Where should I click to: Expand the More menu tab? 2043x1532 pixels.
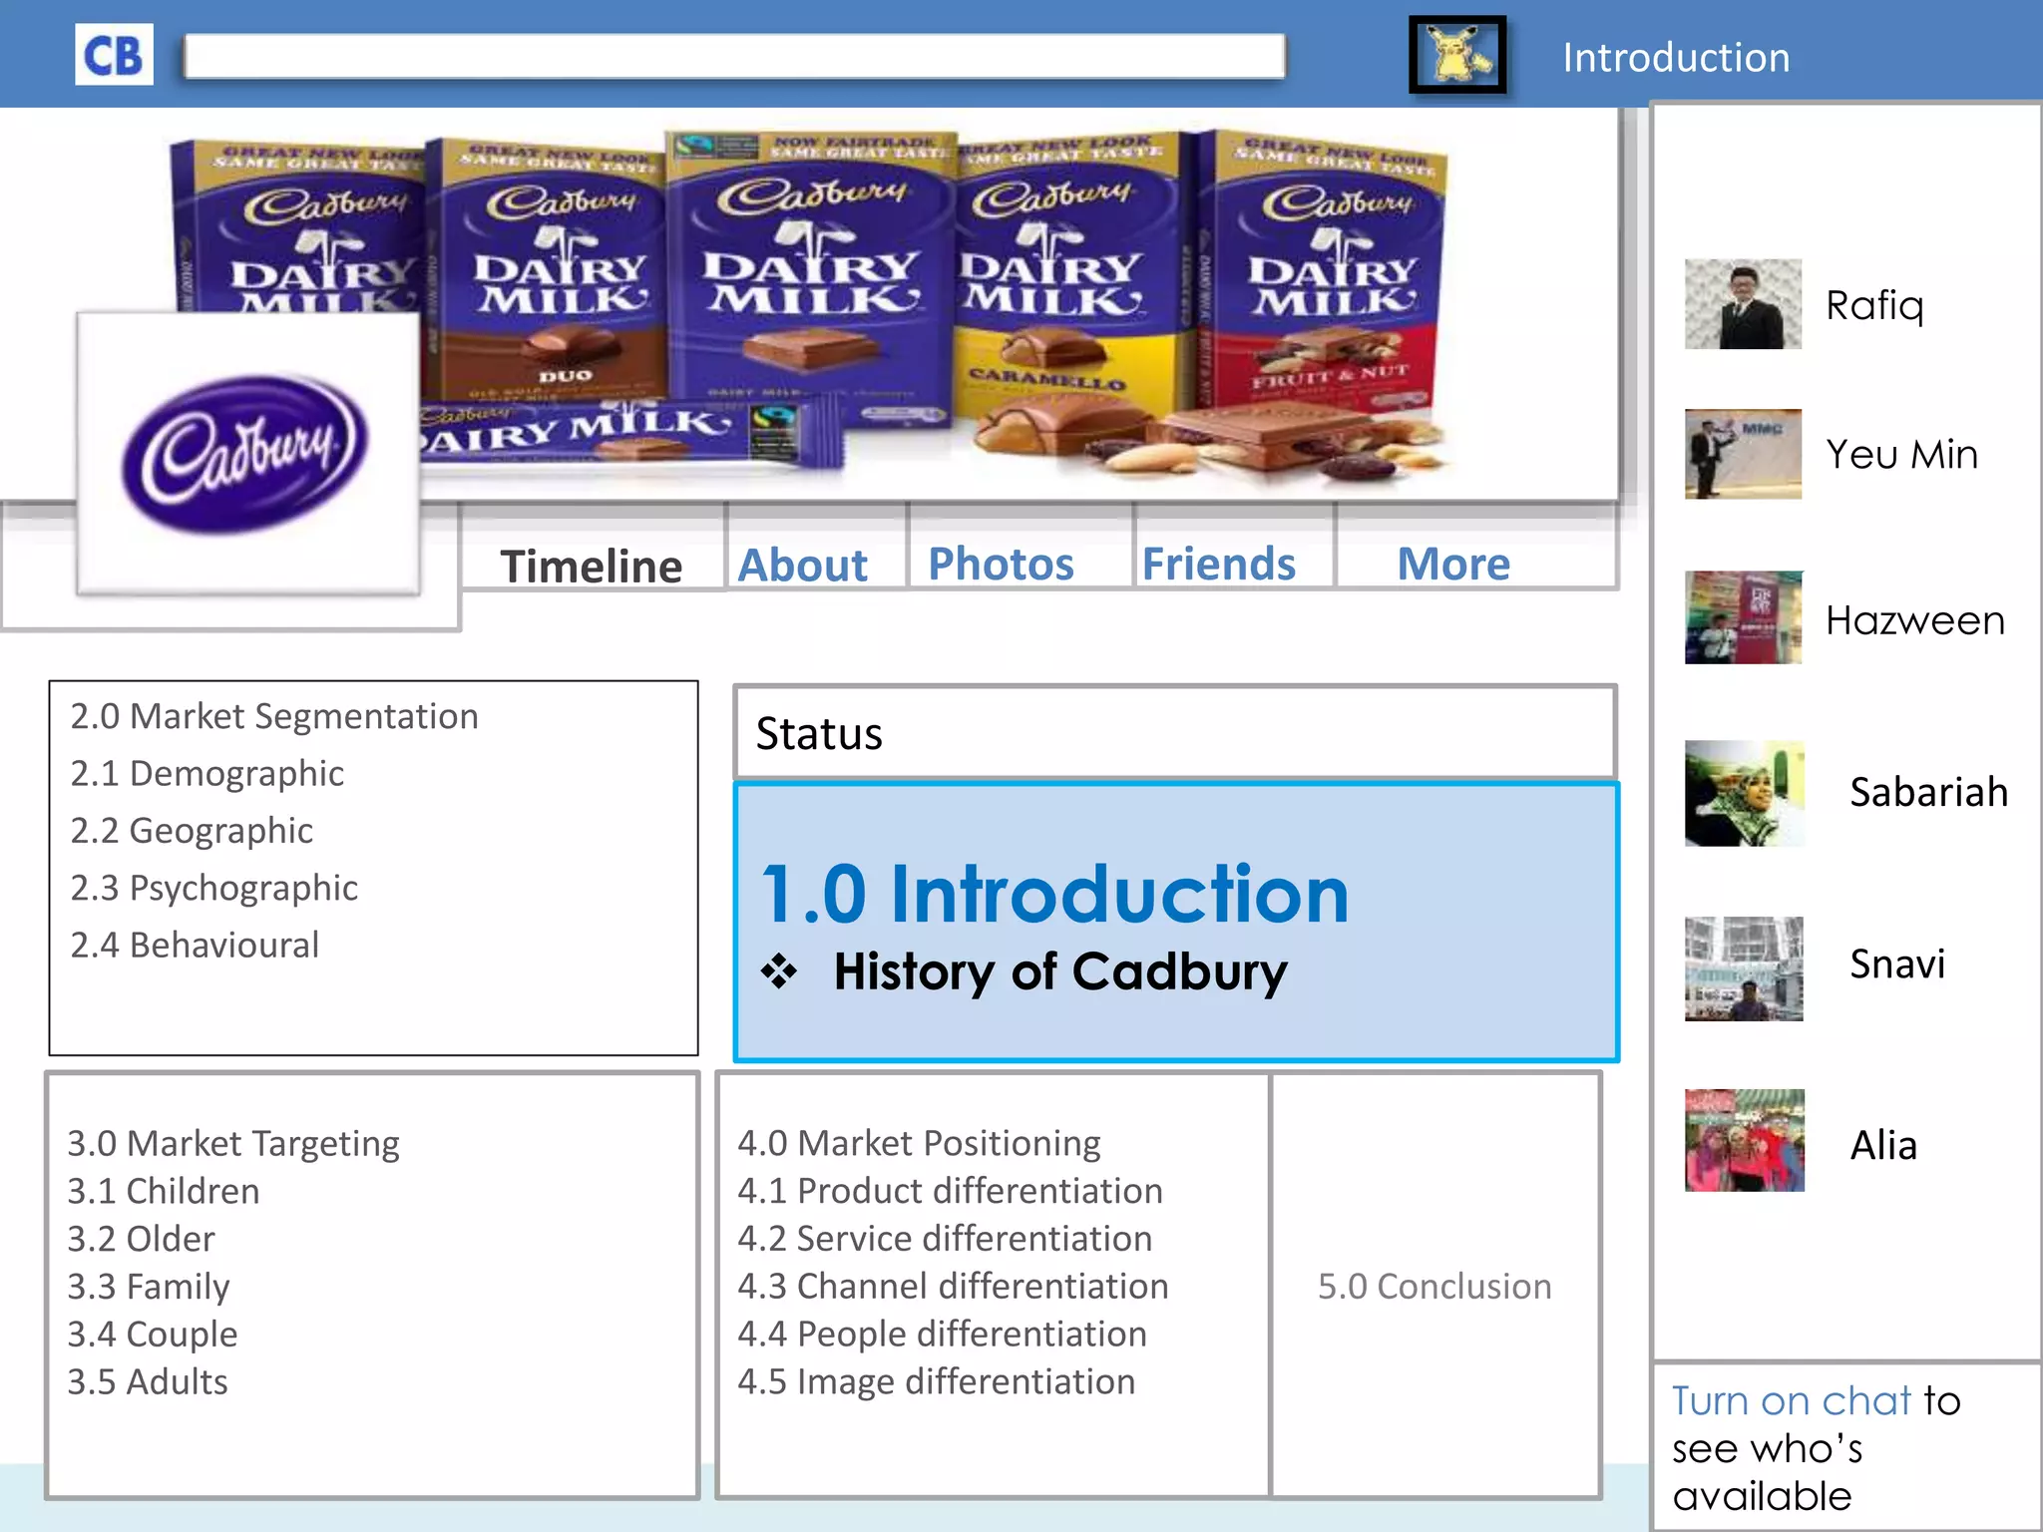(1453, 564)
